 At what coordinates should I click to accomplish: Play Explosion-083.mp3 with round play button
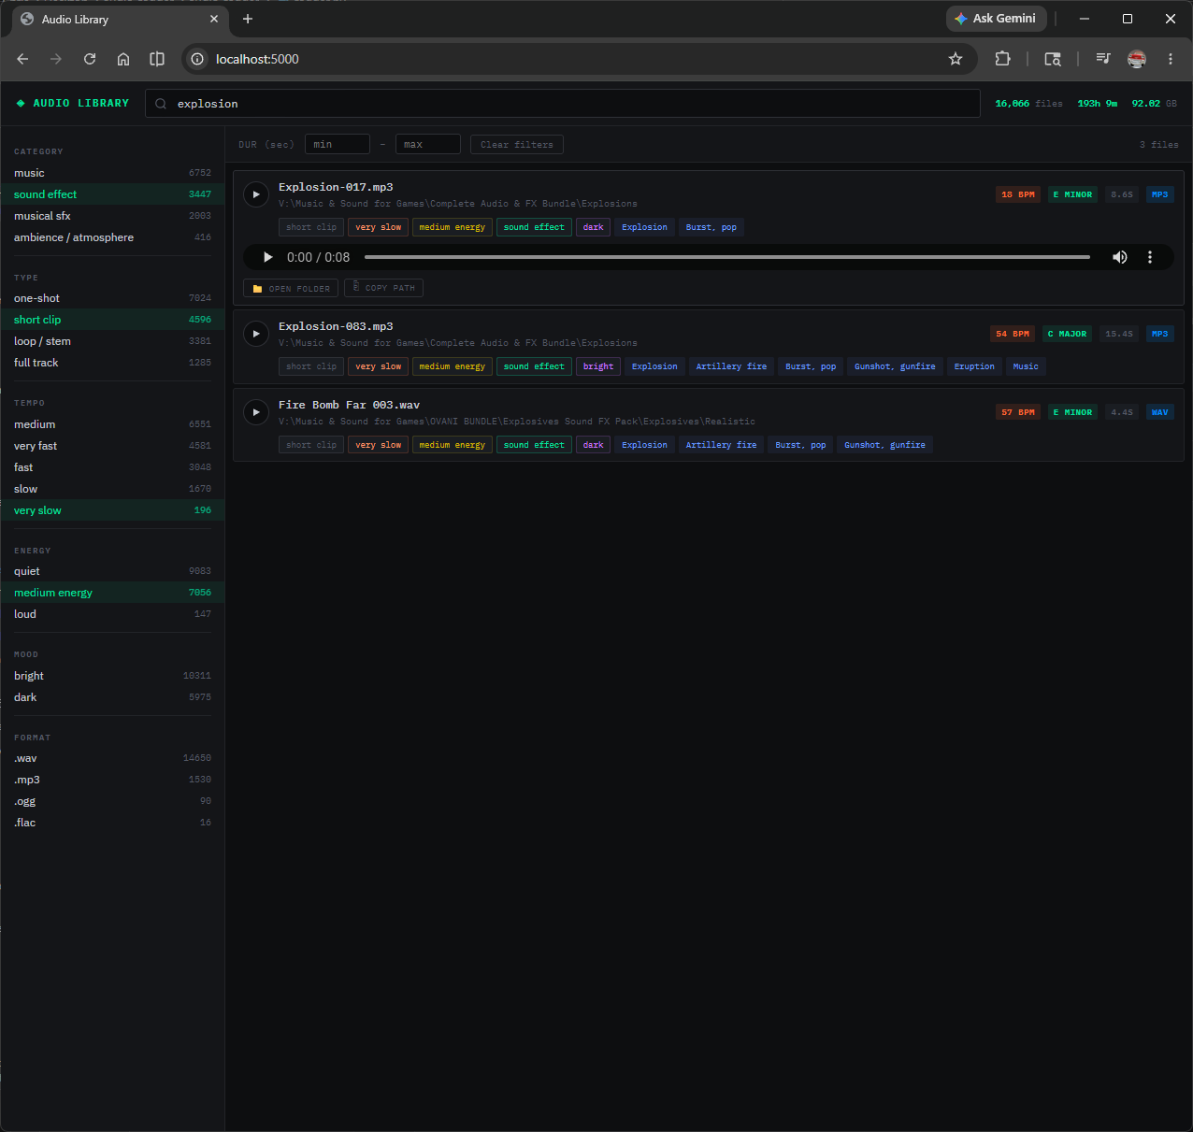point(256,334)
